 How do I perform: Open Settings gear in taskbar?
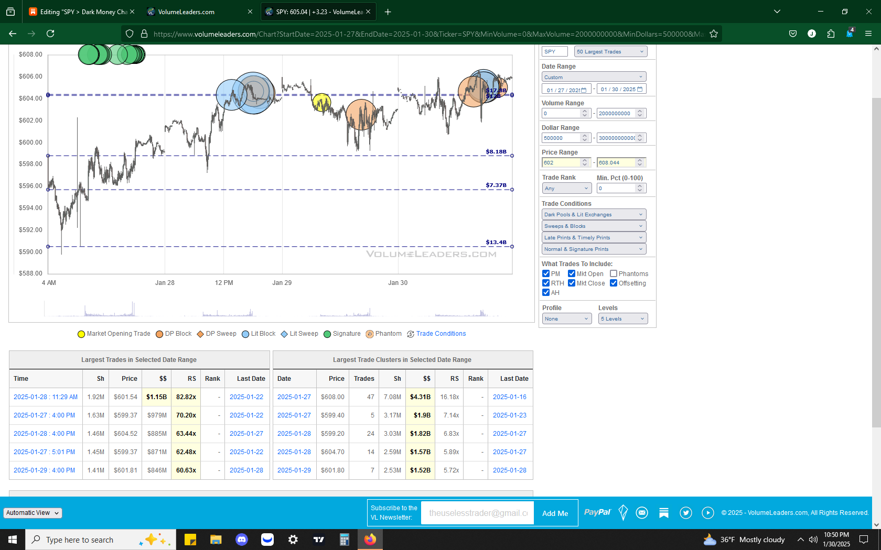(x=293, y=540)
